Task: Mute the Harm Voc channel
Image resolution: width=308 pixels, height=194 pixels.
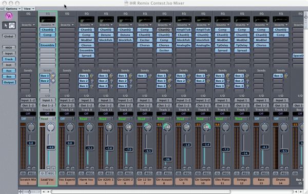Action: (87, 168)
